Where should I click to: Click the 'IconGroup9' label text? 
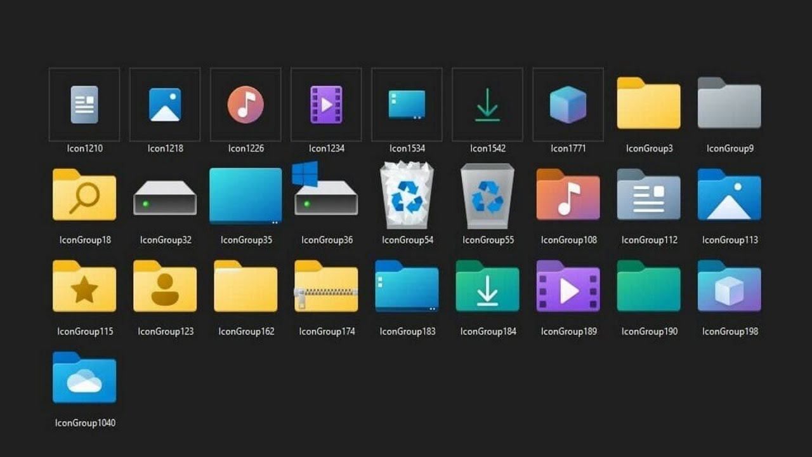point(730,149)
